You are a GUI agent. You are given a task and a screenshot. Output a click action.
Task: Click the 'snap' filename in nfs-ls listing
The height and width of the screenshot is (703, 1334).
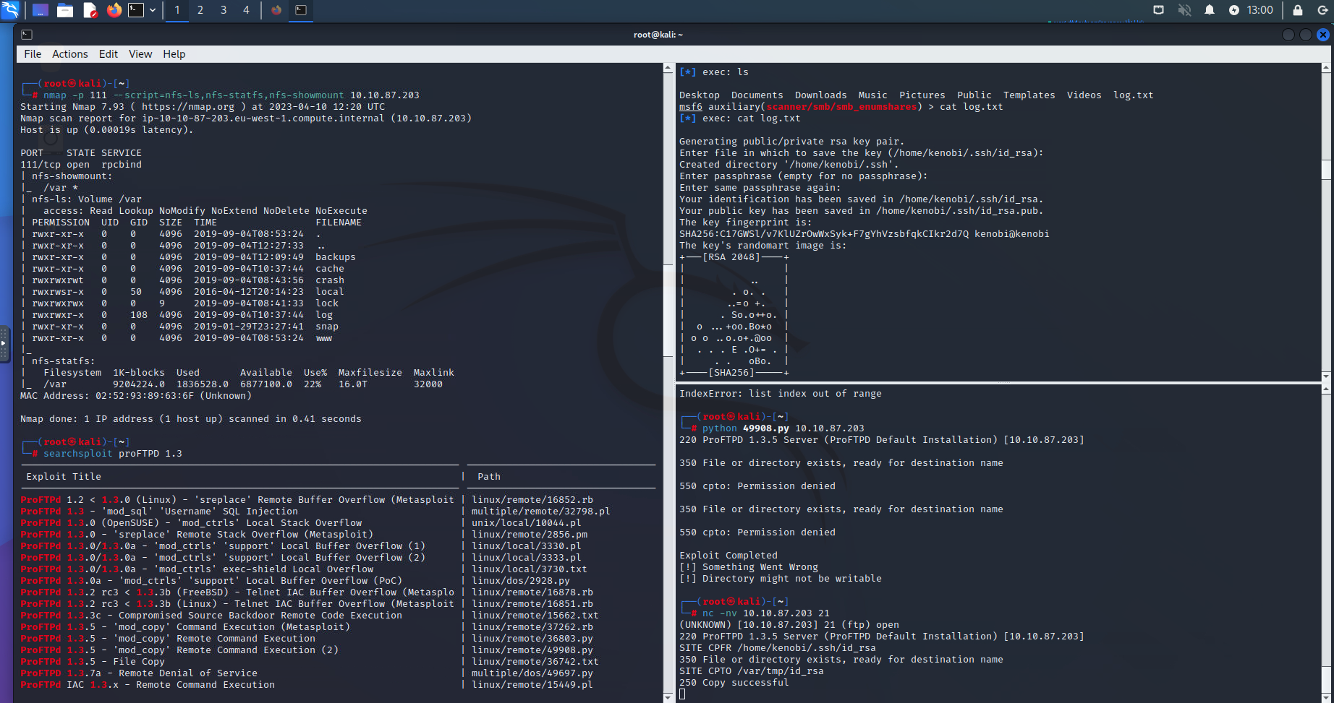tap(327, 327)
